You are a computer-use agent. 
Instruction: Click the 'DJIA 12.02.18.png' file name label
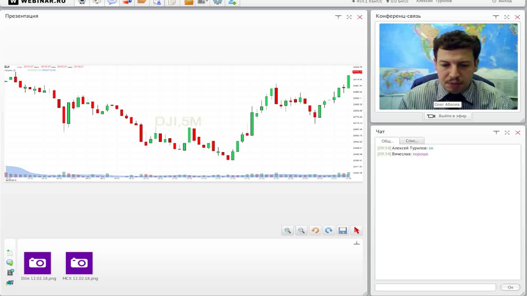tap(39, 279)
